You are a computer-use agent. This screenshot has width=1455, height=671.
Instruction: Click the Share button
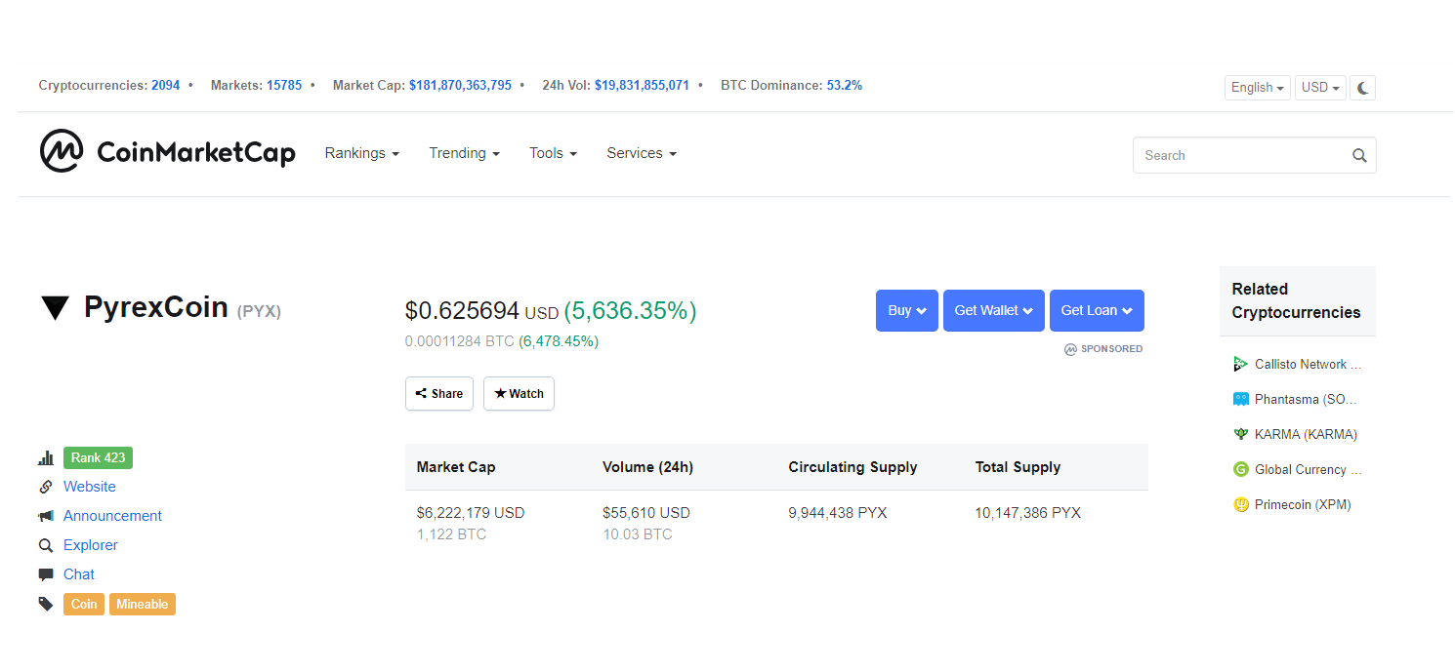click(439, 394)
